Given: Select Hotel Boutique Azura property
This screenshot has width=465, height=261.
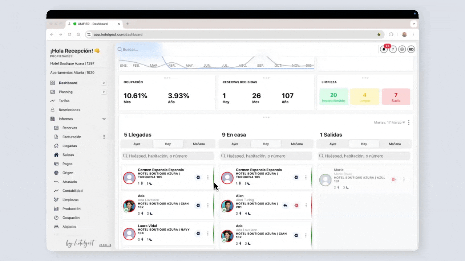Looking at the screenshot, I should click(x=72, y=63).
